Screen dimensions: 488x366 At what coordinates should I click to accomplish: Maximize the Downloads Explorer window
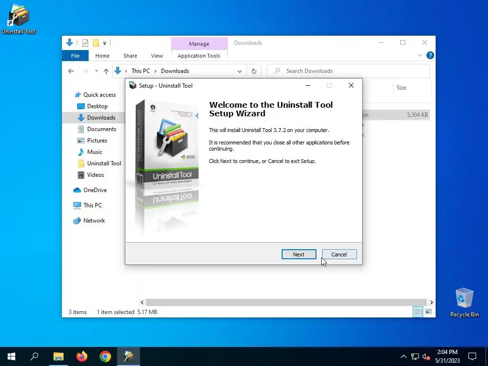click(x=403, y=42)
